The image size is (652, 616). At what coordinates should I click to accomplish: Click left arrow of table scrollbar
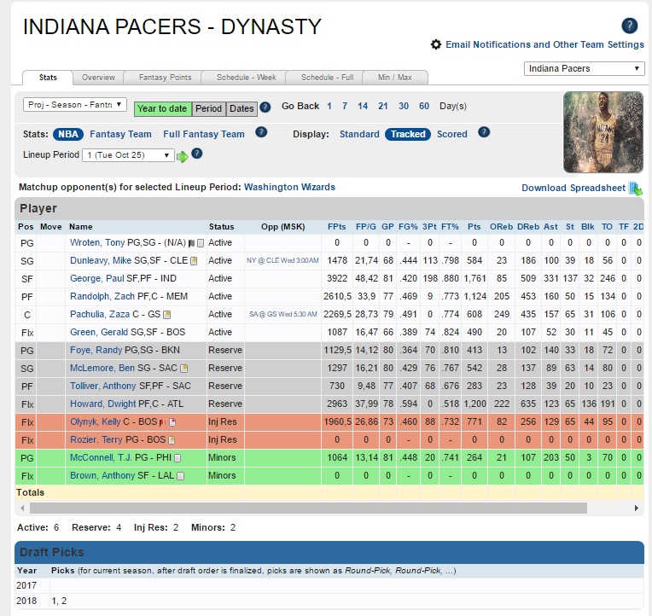22,508
